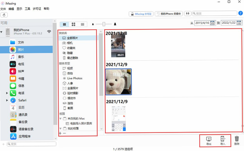This screenshot has height=151, width=244.
Task: Click the small person thumbnail size icon
Action: (x=93, y=24)
